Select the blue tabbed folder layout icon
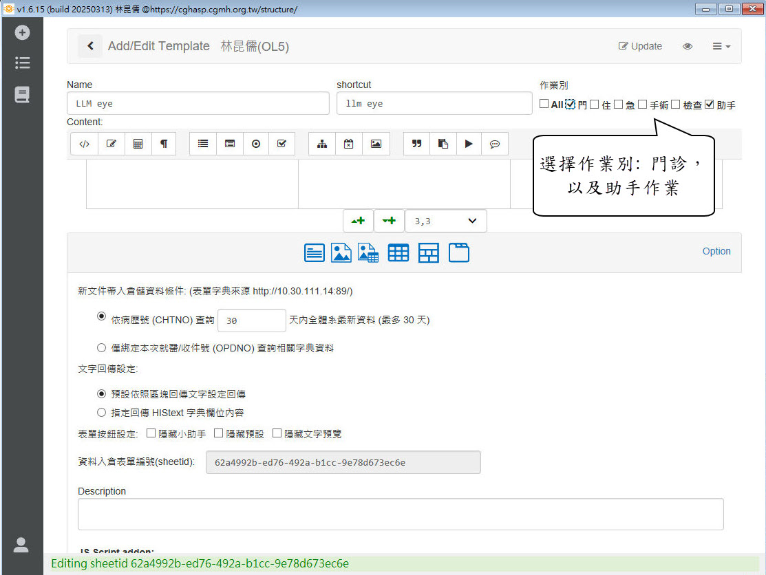Image resolution: width=766 pixels, height=575 pixels. tap(459, 252)
